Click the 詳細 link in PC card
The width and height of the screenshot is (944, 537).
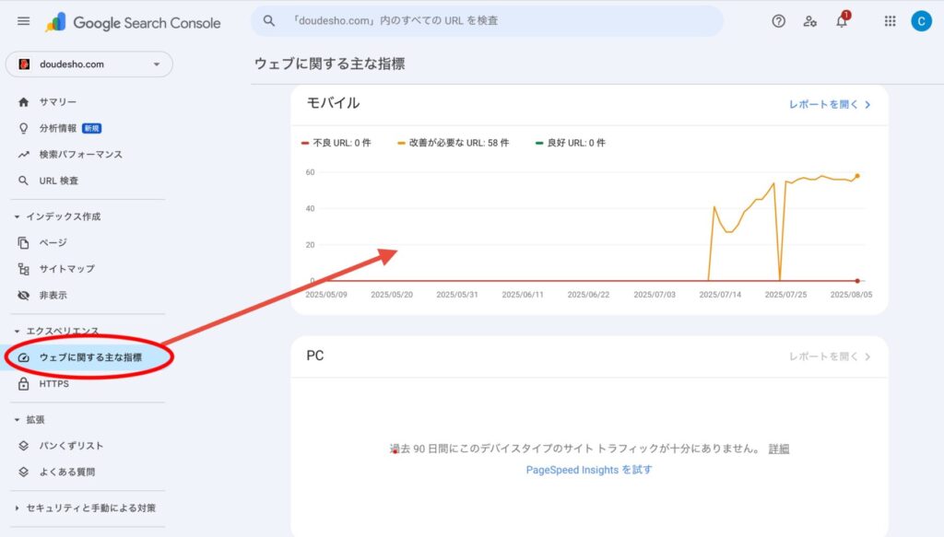point(779,449)
